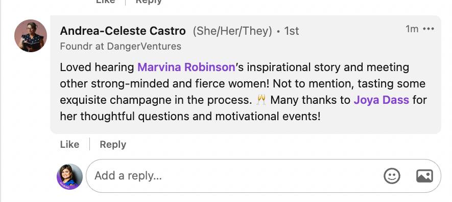Open the Marvina Robinson mention link

click(x=186, y=67)
